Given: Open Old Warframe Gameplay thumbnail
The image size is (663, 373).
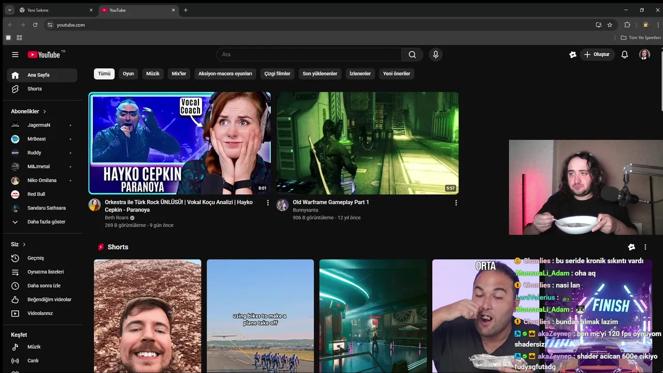Looking at the screenshot, I should pyautogui.click(x=367, y=144).
